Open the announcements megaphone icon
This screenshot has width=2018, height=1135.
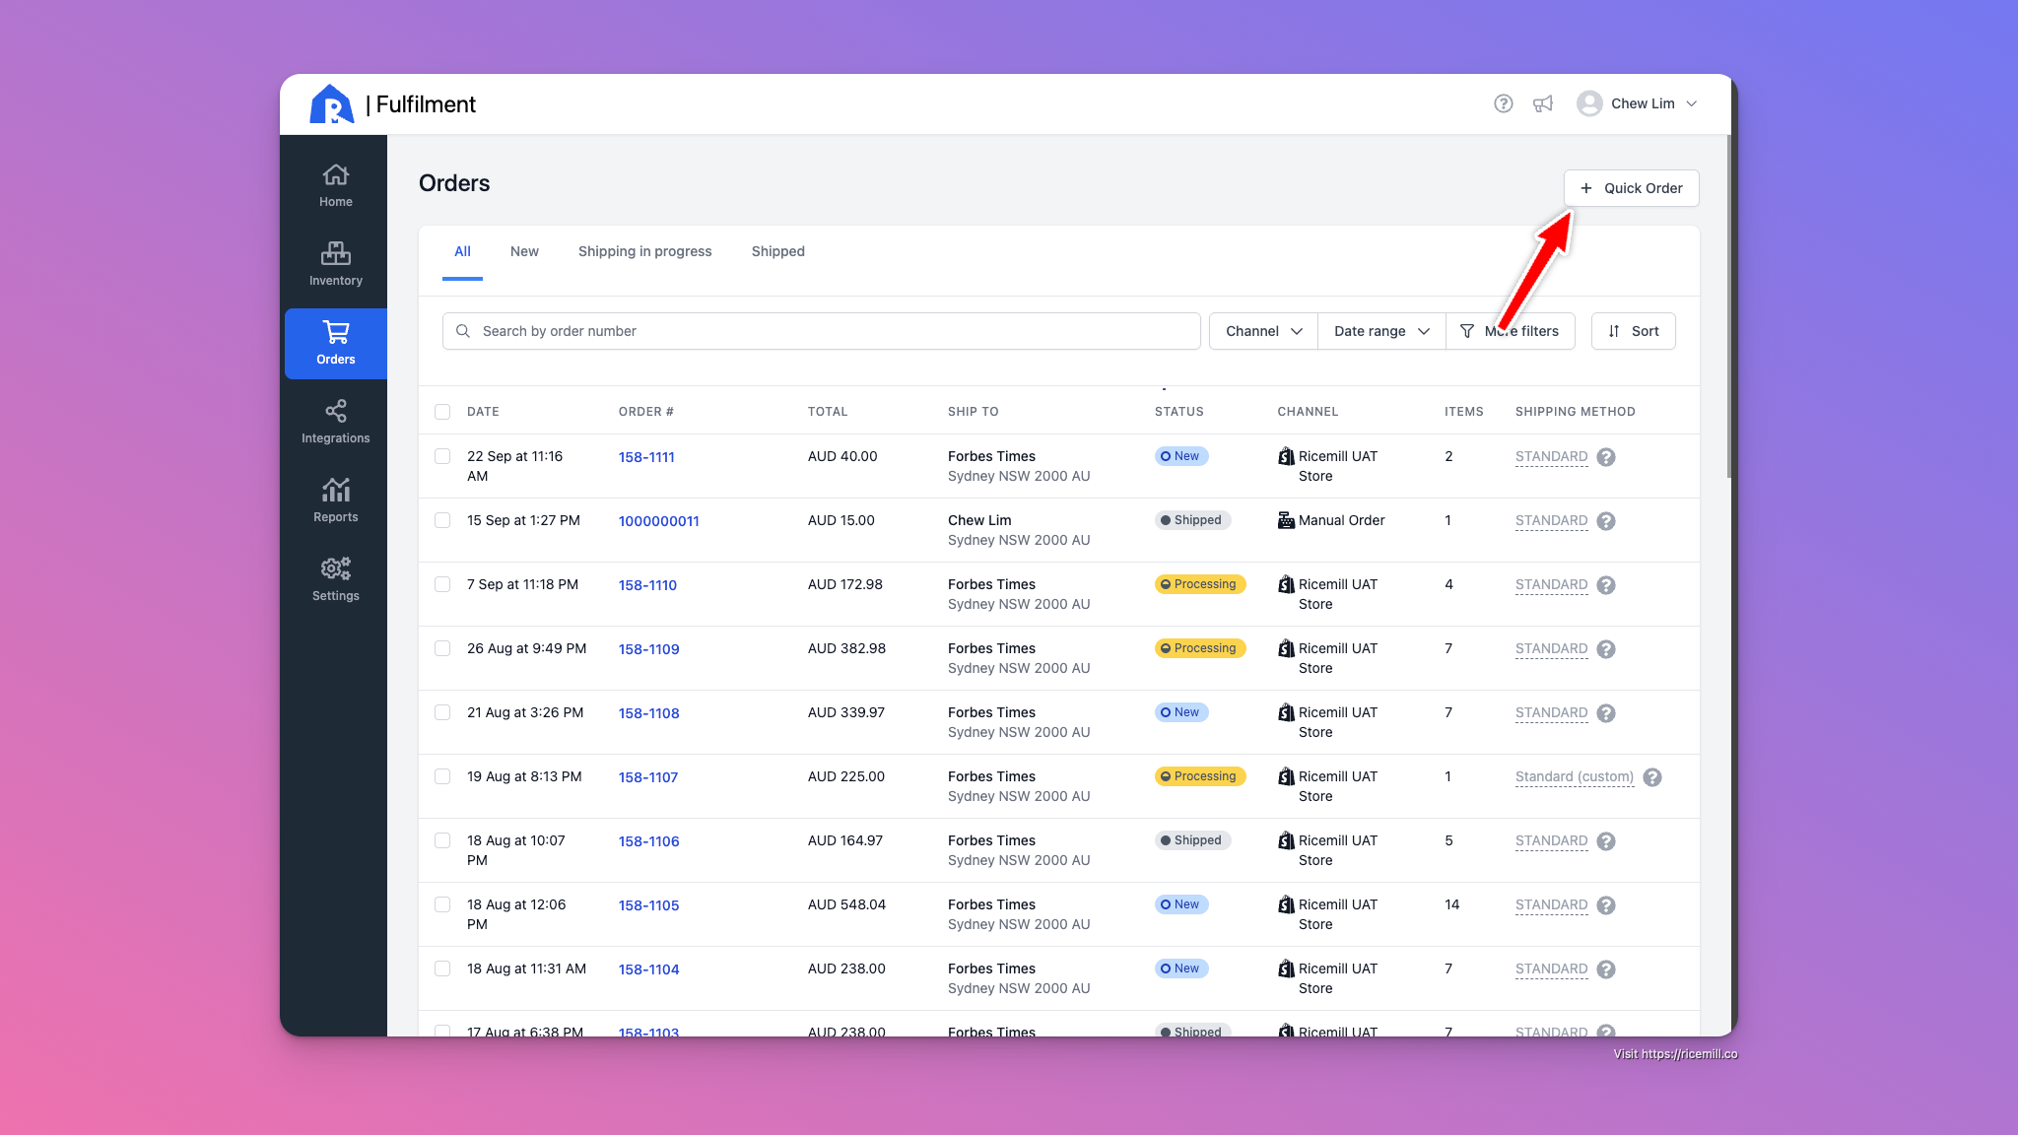point(1543,103)
